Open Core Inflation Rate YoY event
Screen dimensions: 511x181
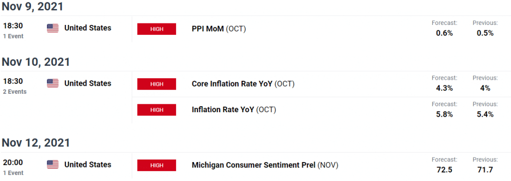[243, 84]
